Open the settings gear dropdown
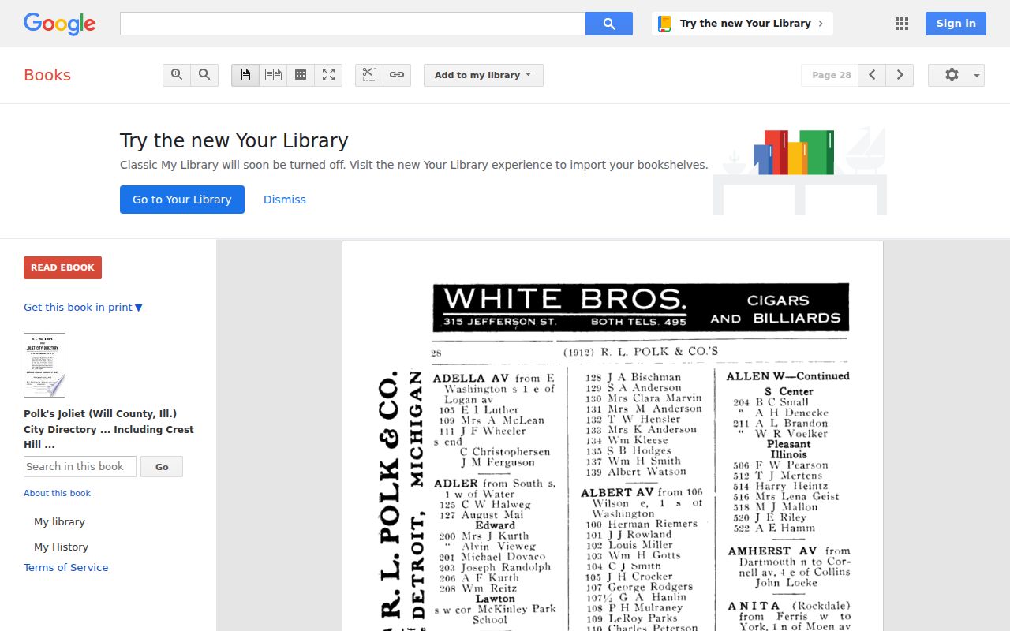 (956, 75)
